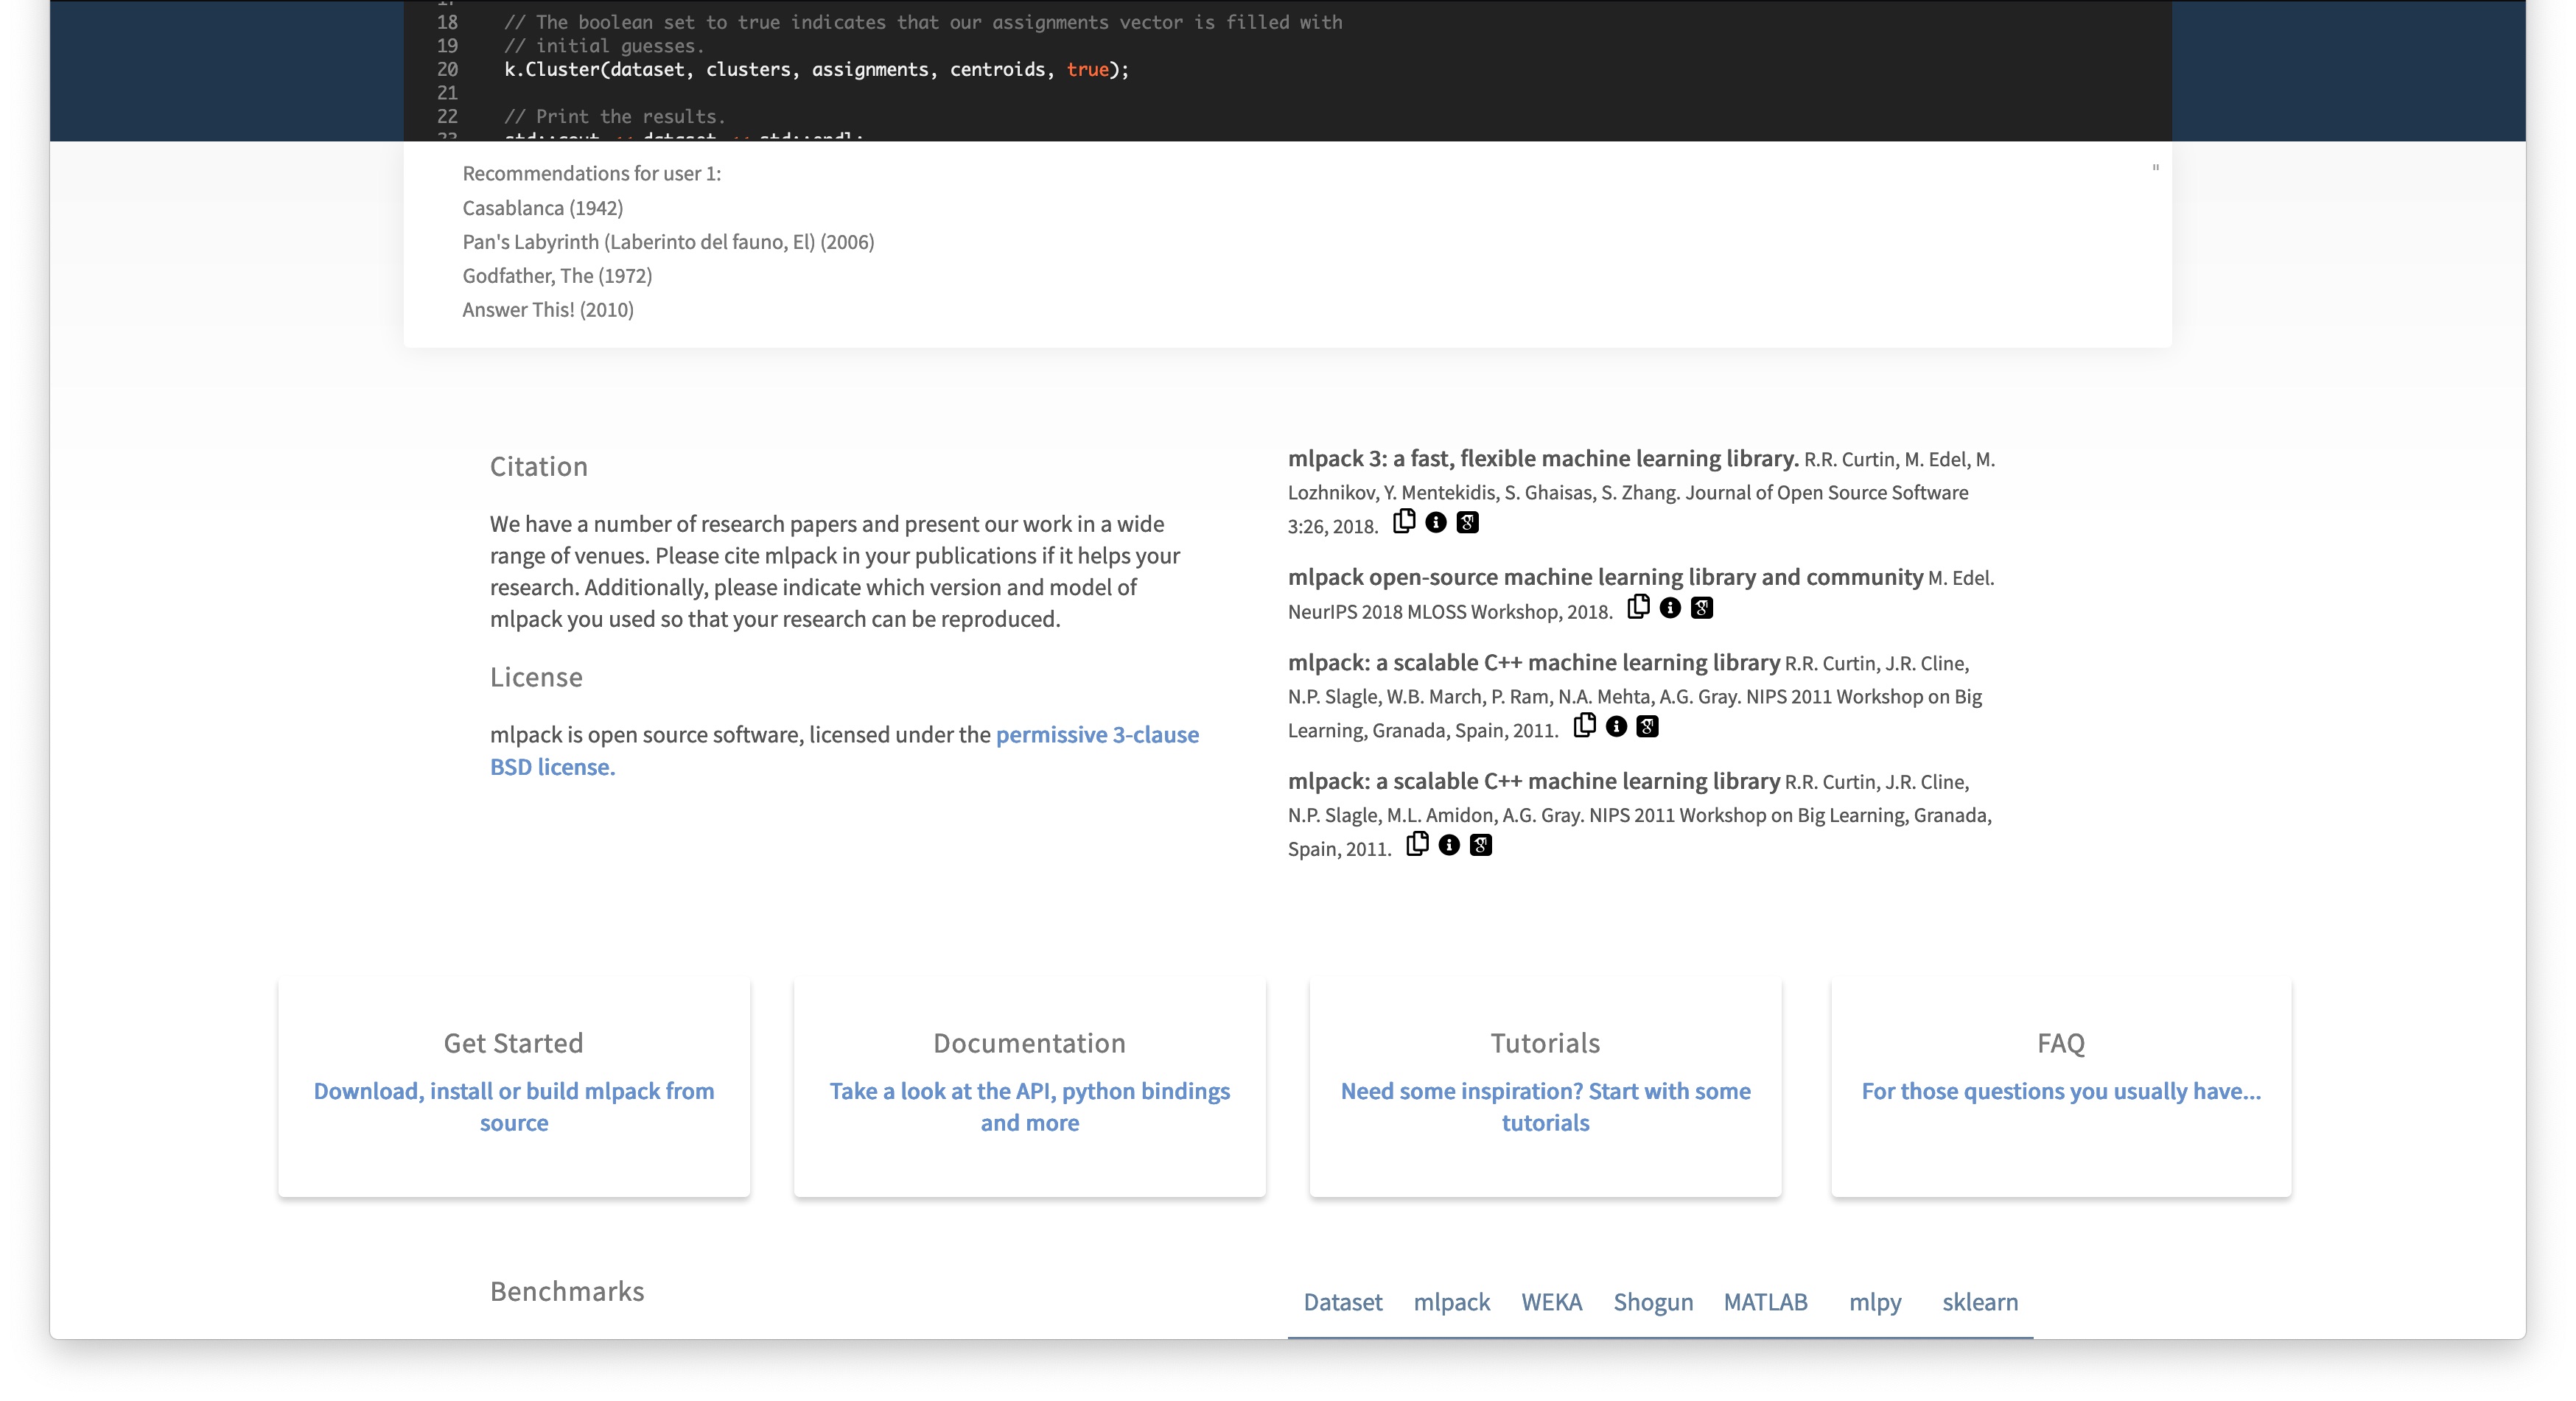This screenshot has height=1401, width=2576.
Task: Click info icon for M.L. Amidon 2011 paper
Action: tap(1449, 845)
